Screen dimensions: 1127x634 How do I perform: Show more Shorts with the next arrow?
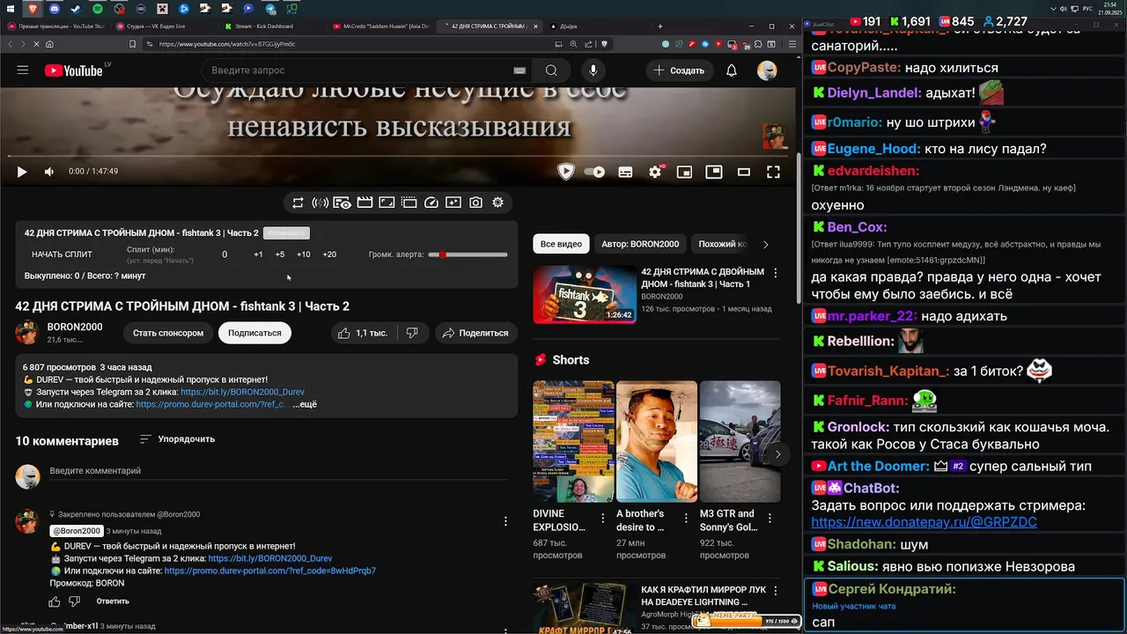[777, 454]
